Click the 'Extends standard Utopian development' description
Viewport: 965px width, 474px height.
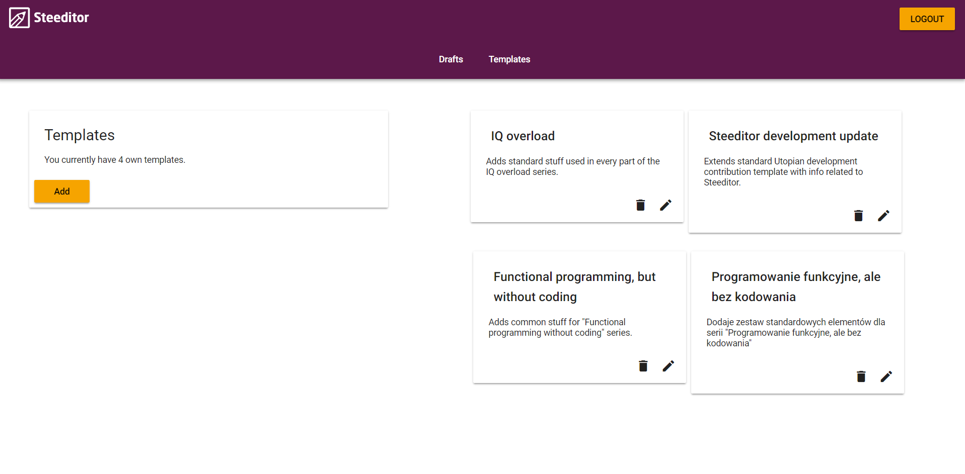point(783,172)
